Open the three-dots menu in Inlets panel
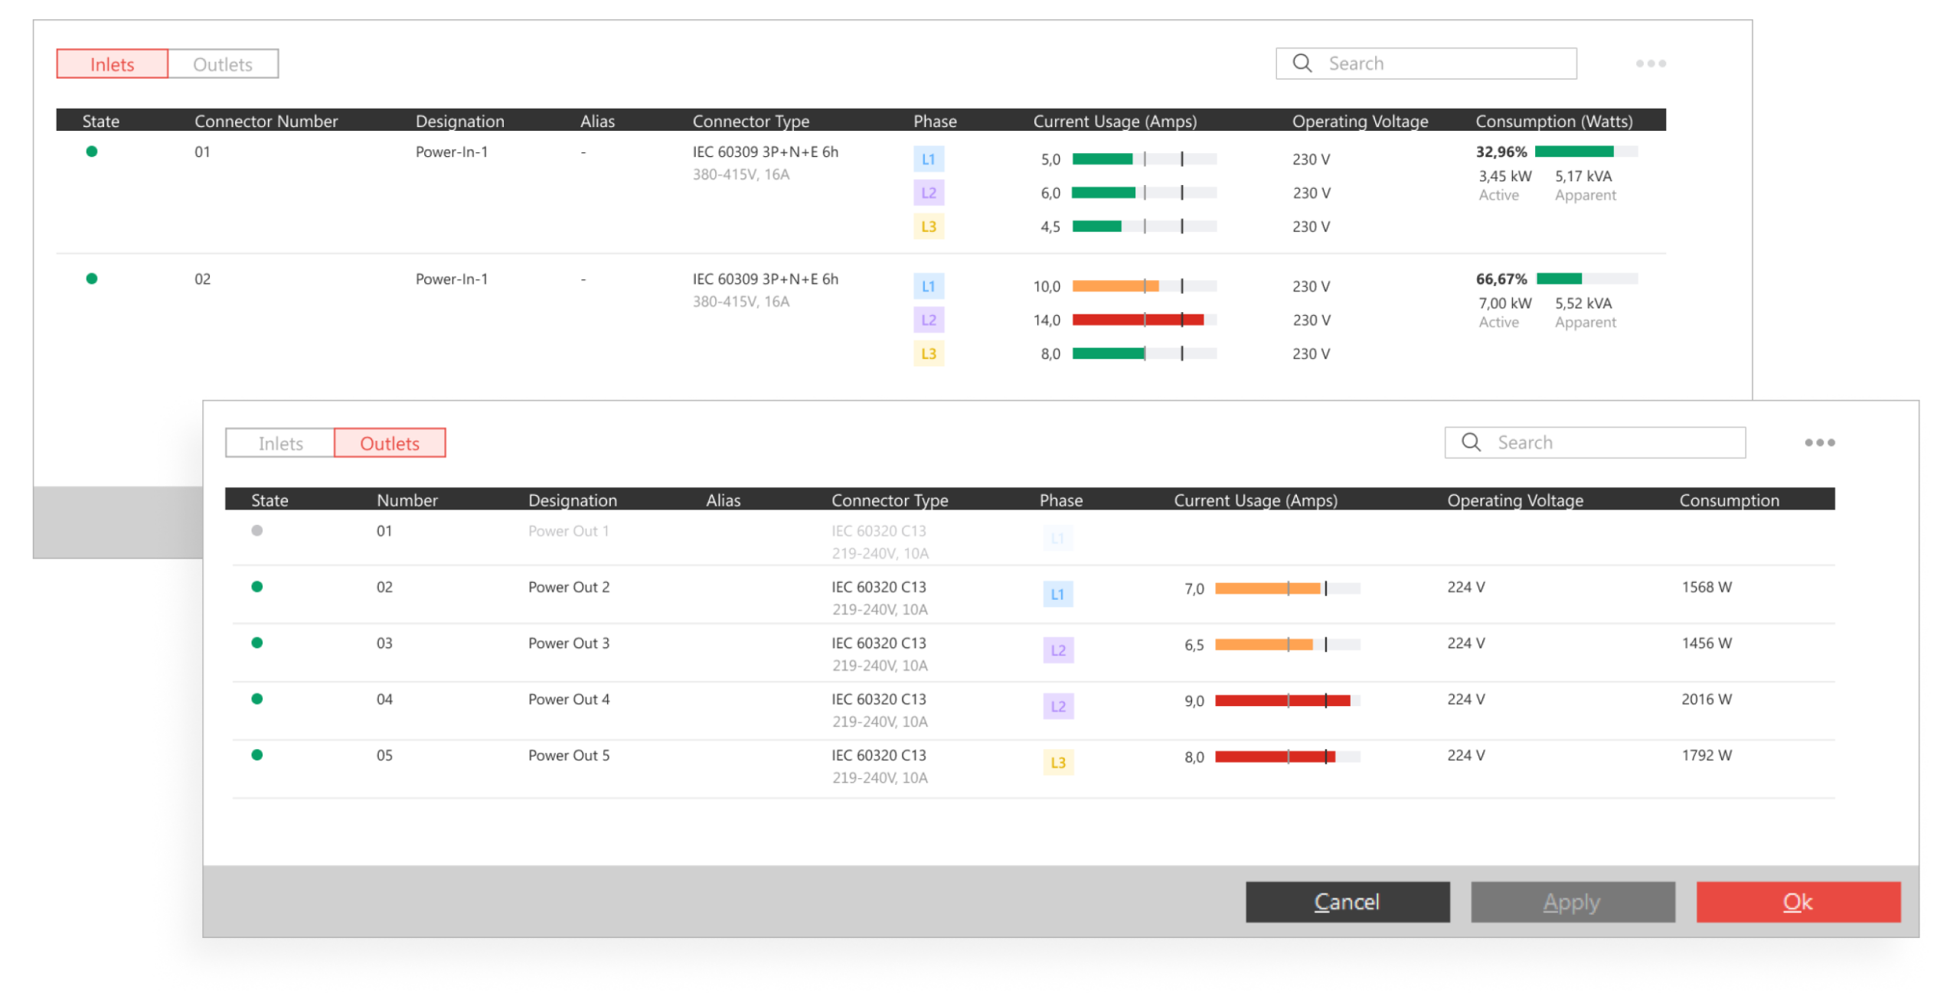1960x993 pixels. click(1651, 63)
